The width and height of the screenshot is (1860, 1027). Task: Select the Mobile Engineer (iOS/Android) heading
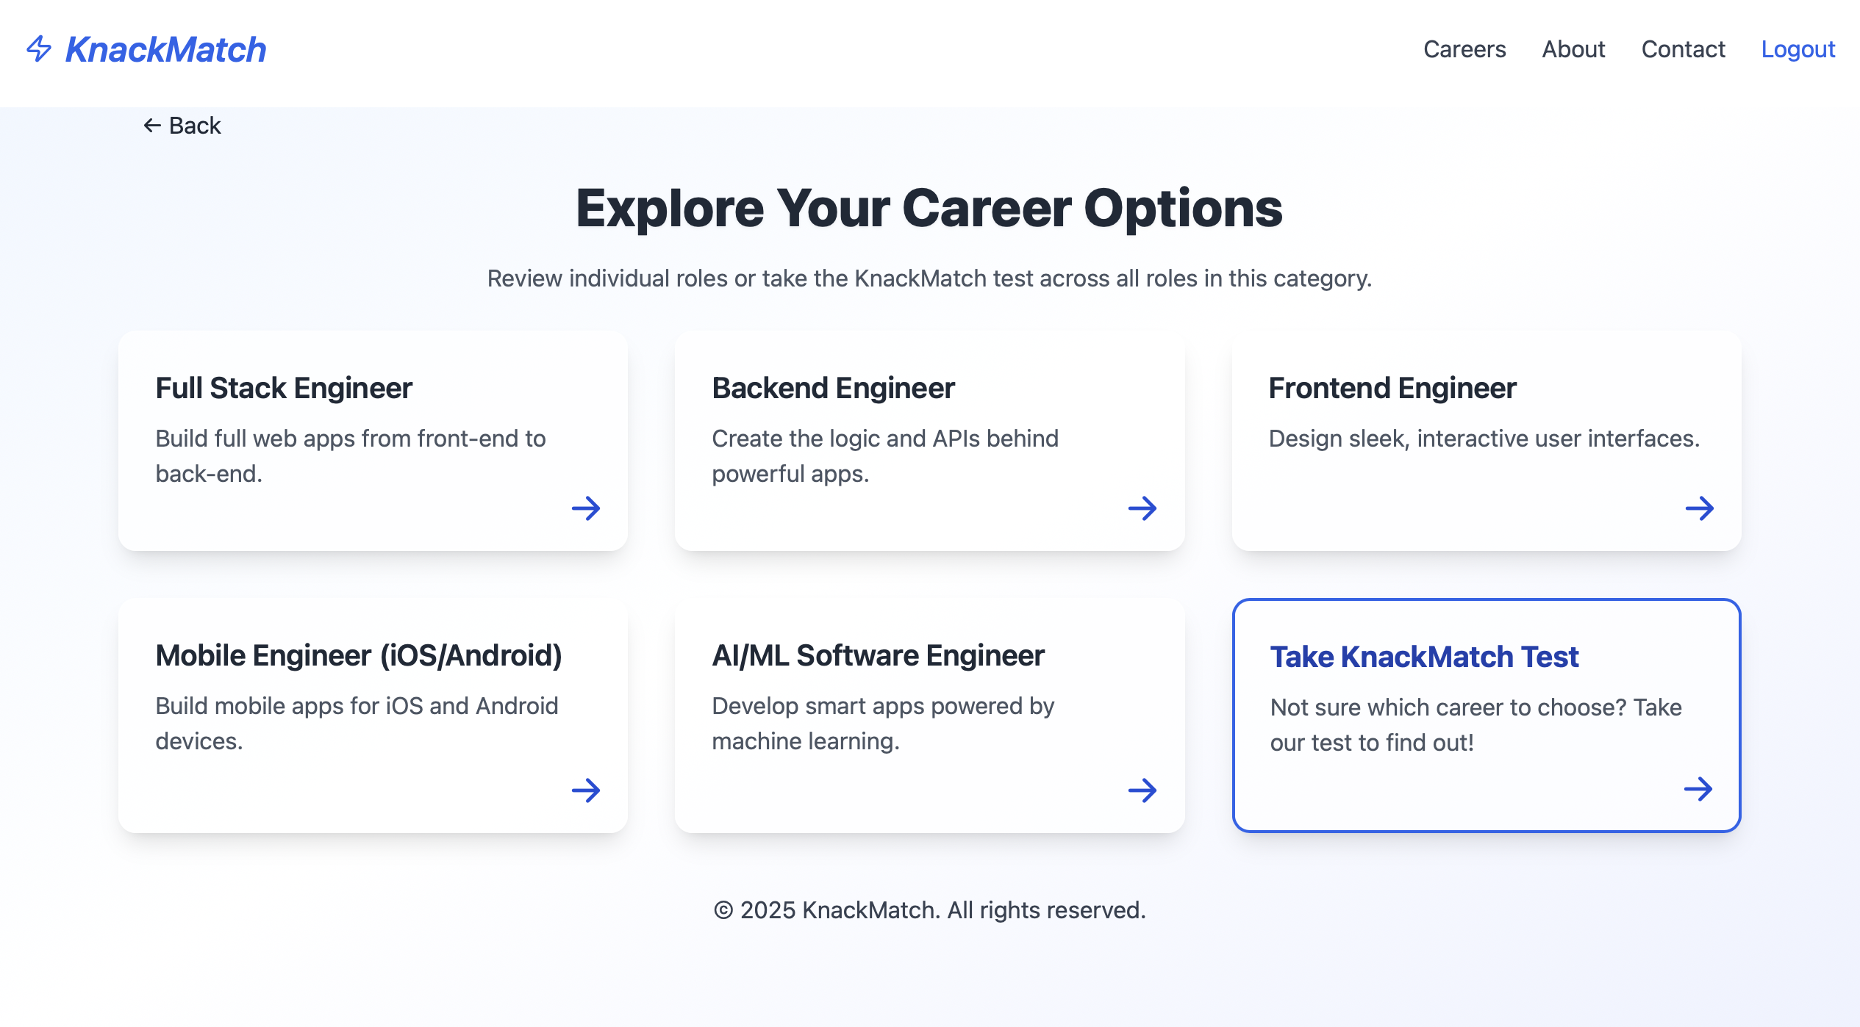[359, 655]
